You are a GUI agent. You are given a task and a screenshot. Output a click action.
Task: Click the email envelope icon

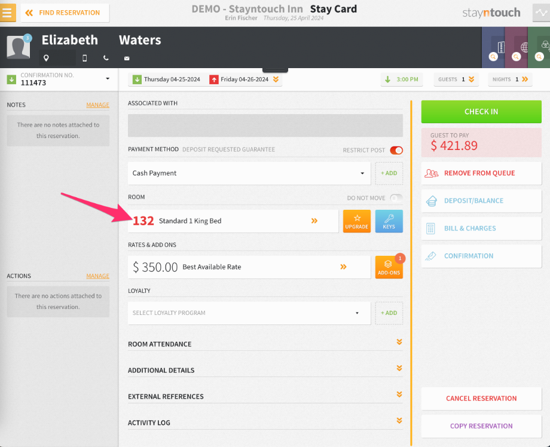pyautogui.click(x=127, y=58)
